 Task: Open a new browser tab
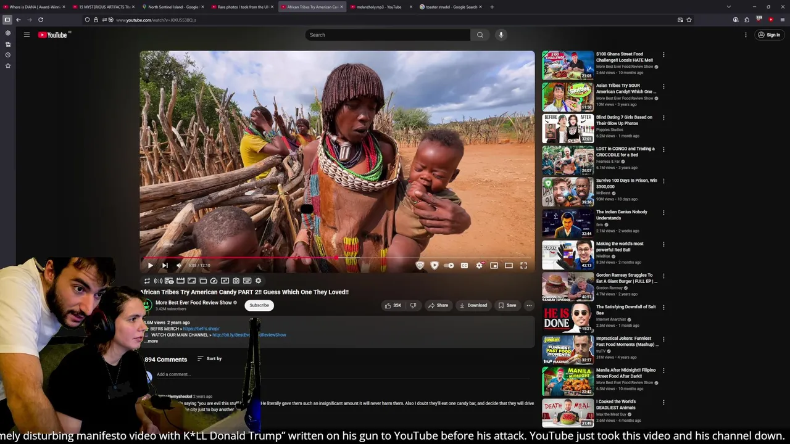pyautogui.click(x=492, y=7)
